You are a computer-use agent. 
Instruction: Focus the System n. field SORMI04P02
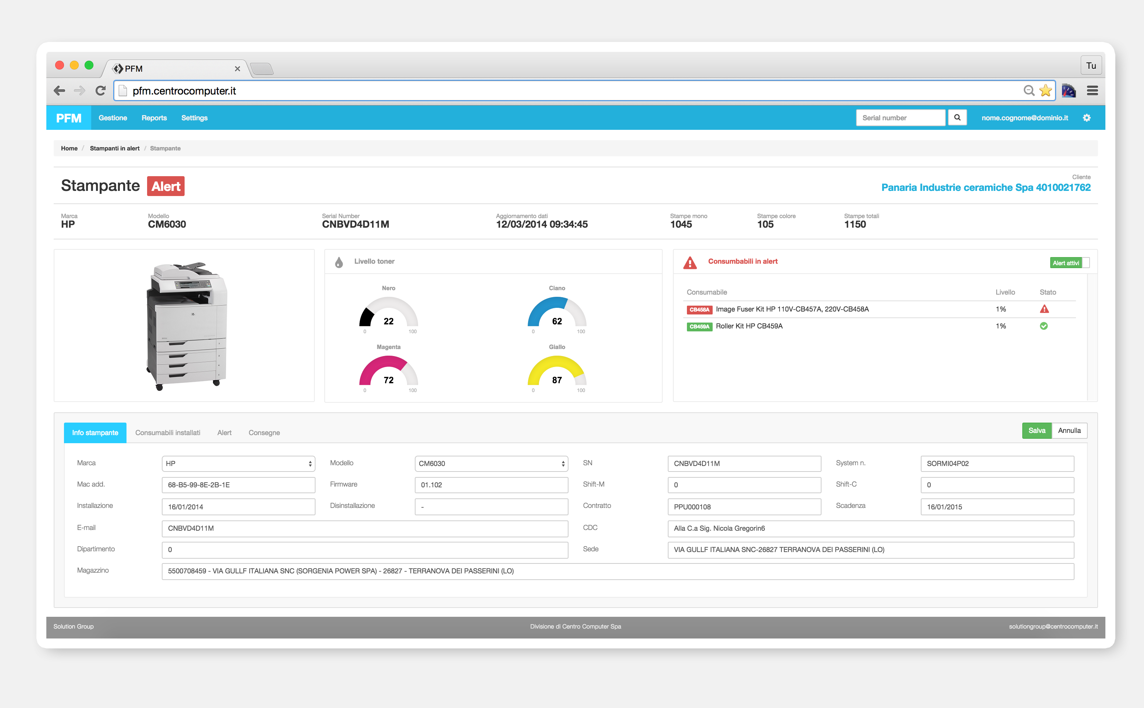point(997,463)
